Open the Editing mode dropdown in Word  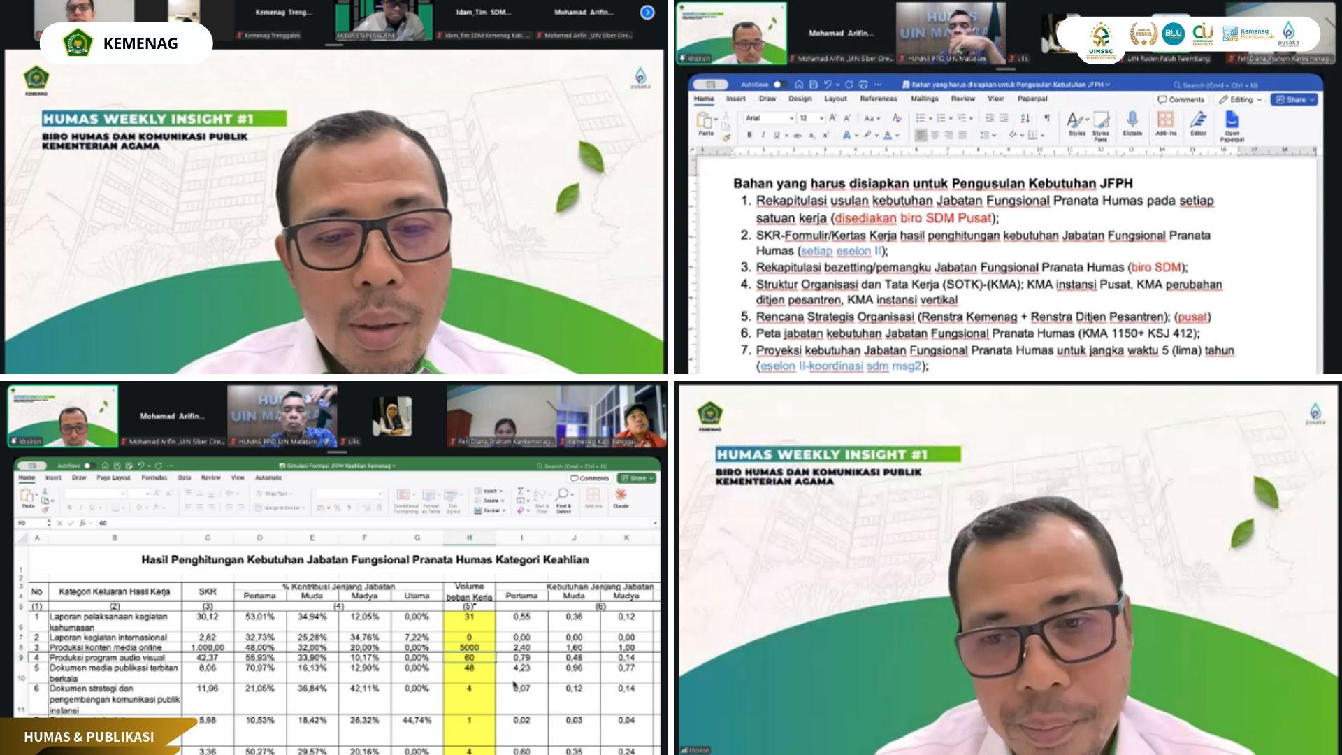click(x=1241, y=100)
